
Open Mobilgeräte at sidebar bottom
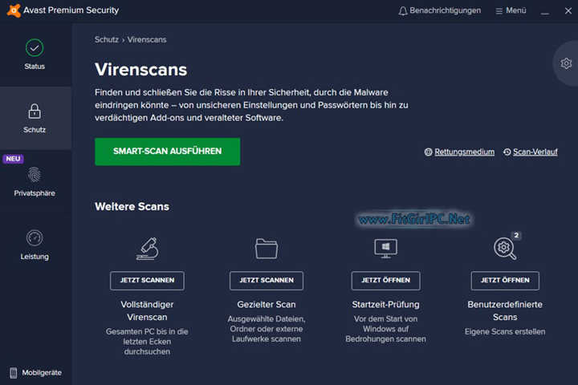tap(35, 373)
